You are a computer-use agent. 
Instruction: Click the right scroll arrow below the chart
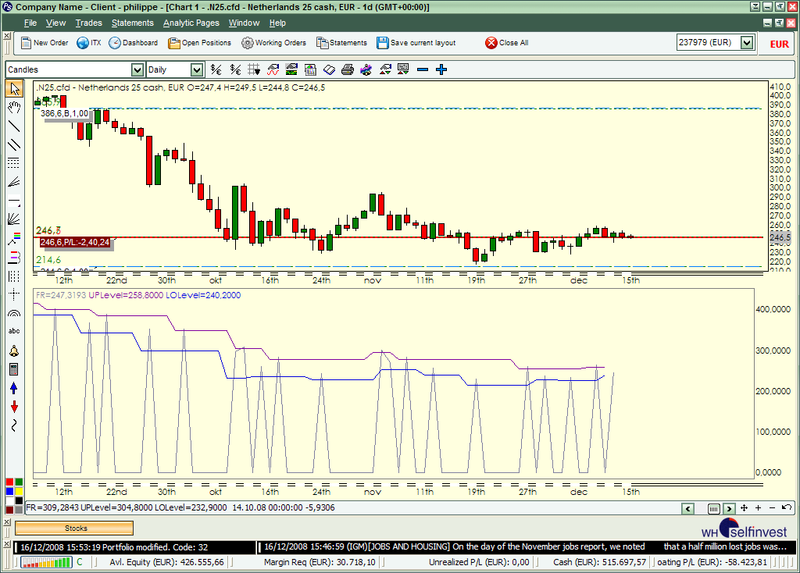pyautogui.click(x=730, y=508)
